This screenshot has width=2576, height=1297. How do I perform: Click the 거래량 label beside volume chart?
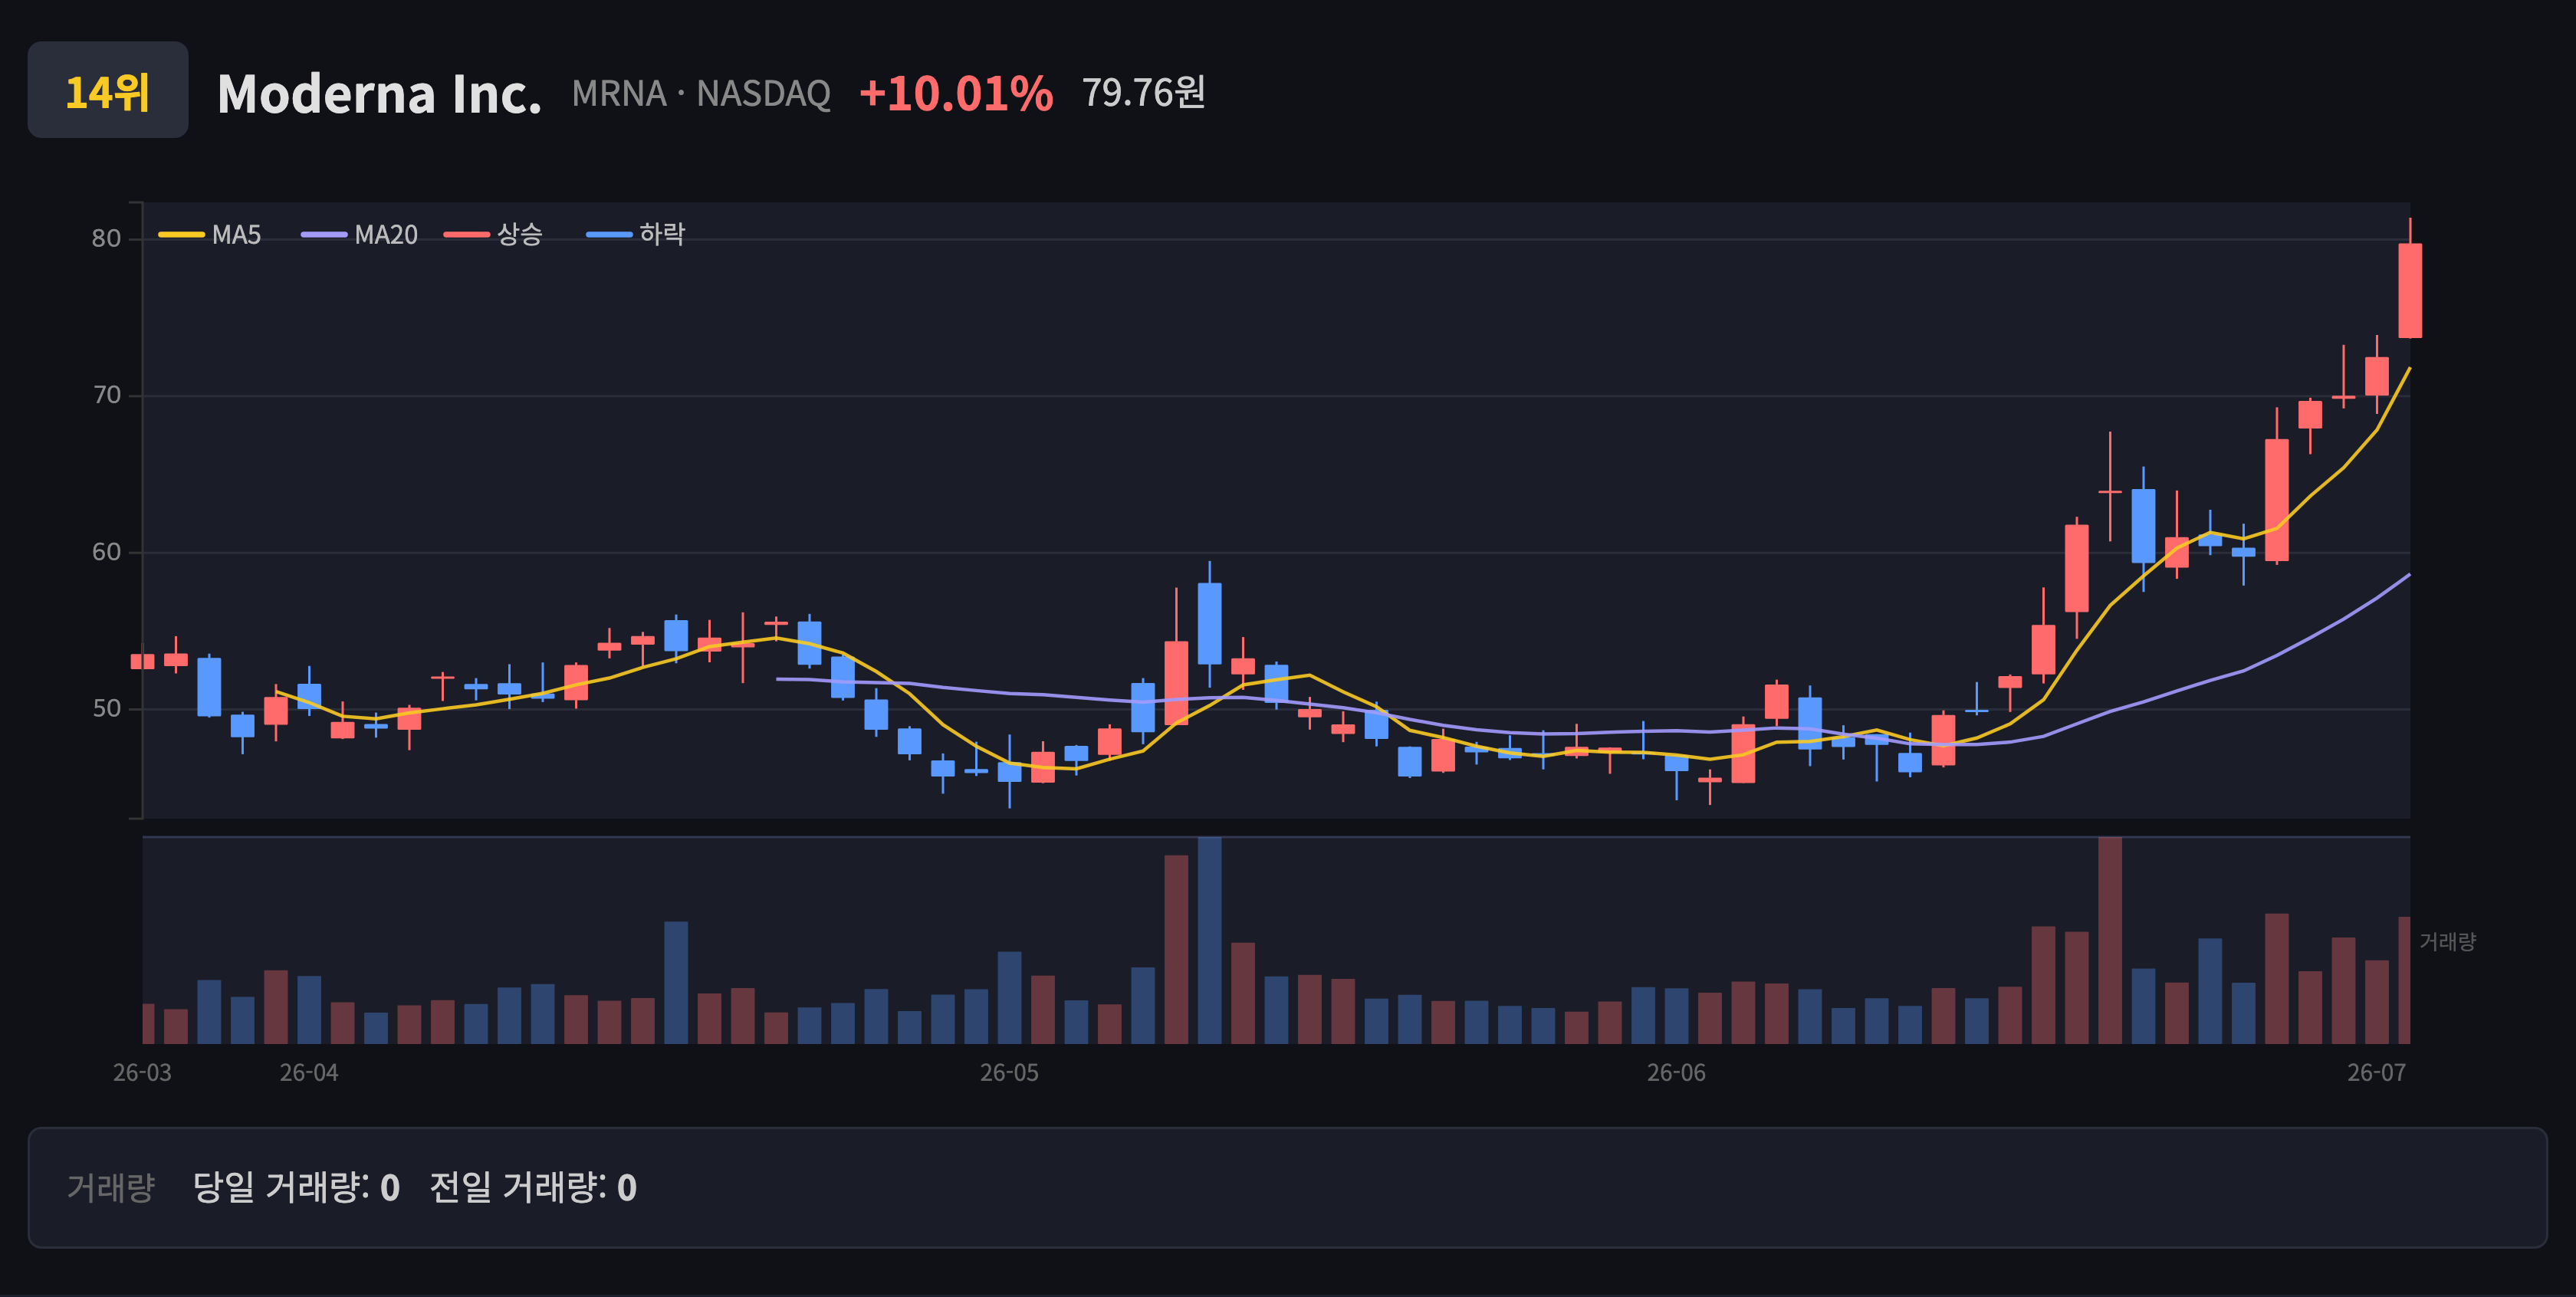(x=2447, y=941)
